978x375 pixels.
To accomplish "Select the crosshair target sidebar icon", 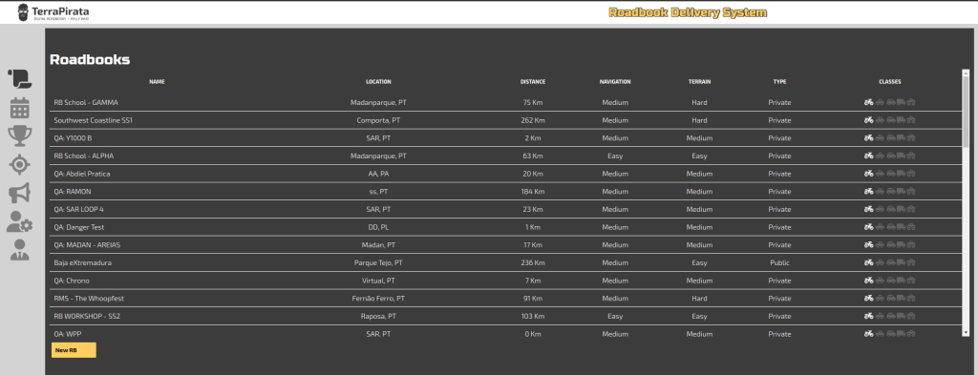I will pos(19,165).
